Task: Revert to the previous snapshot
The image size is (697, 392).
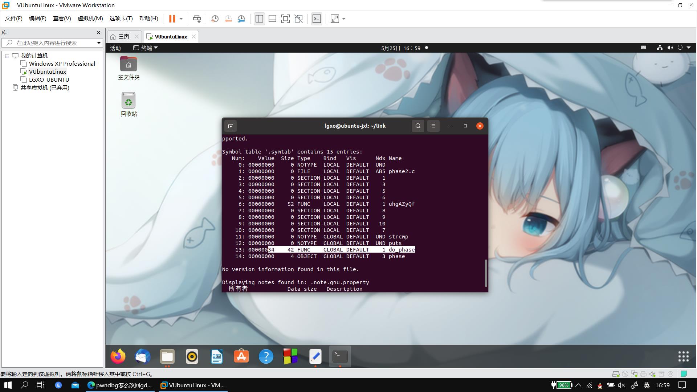Action: pos(228,19)
